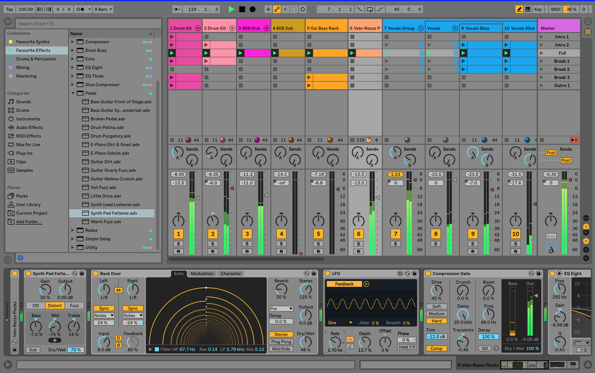Switch to the Modulation tab in the Echo device

(x=202, y=273)
